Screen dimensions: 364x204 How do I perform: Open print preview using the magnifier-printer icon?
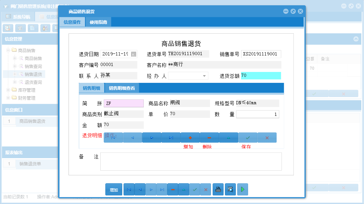[x=230, y=189]
